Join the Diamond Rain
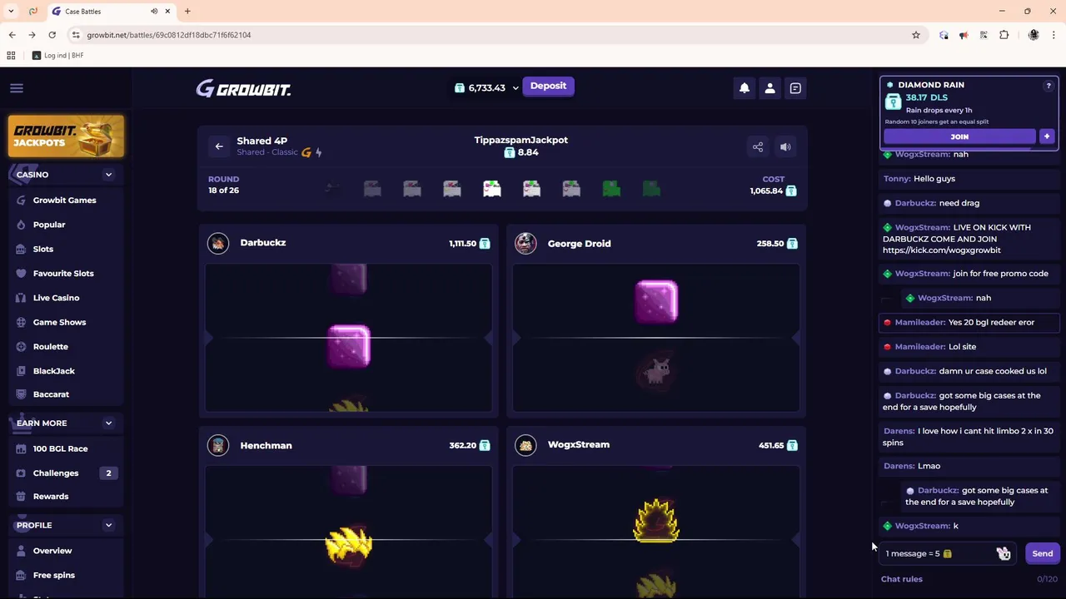Viewport: 1066px width, 599px height. click(x=959, y=136)
